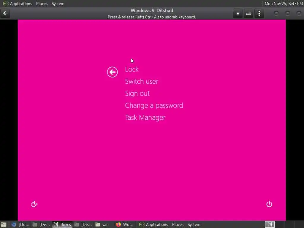Choose Switch user

142,81
